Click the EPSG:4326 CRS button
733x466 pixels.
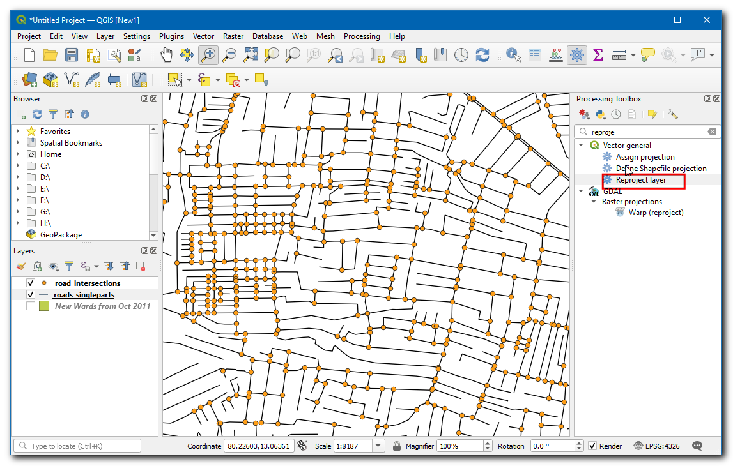point(658,446)
